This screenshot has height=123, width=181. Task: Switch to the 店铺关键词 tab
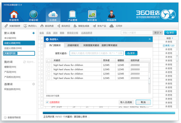click(x=73, y=45)
